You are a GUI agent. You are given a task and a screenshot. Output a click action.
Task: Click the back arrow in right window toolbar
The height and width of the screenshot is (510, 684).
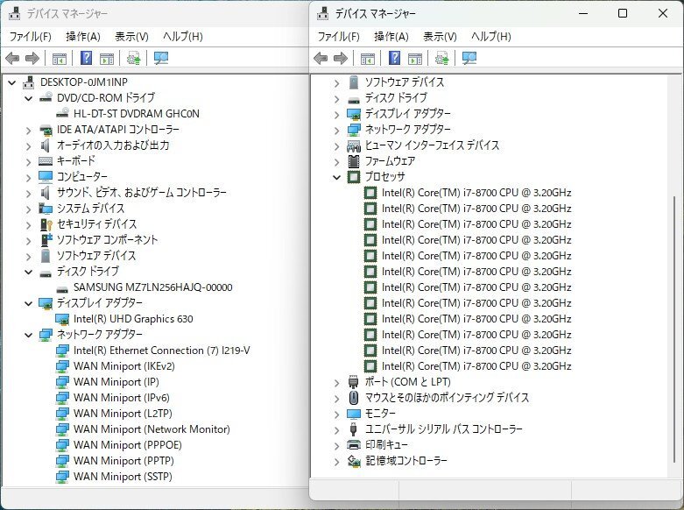pyautogui.click(x=321, y=59)
